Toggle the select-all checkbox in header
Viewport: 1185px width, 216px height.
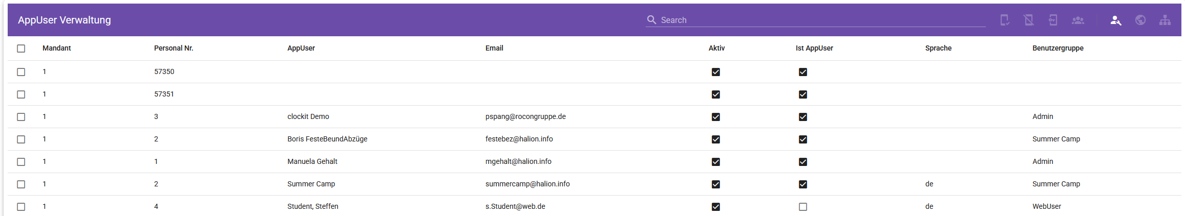(21, 49)
